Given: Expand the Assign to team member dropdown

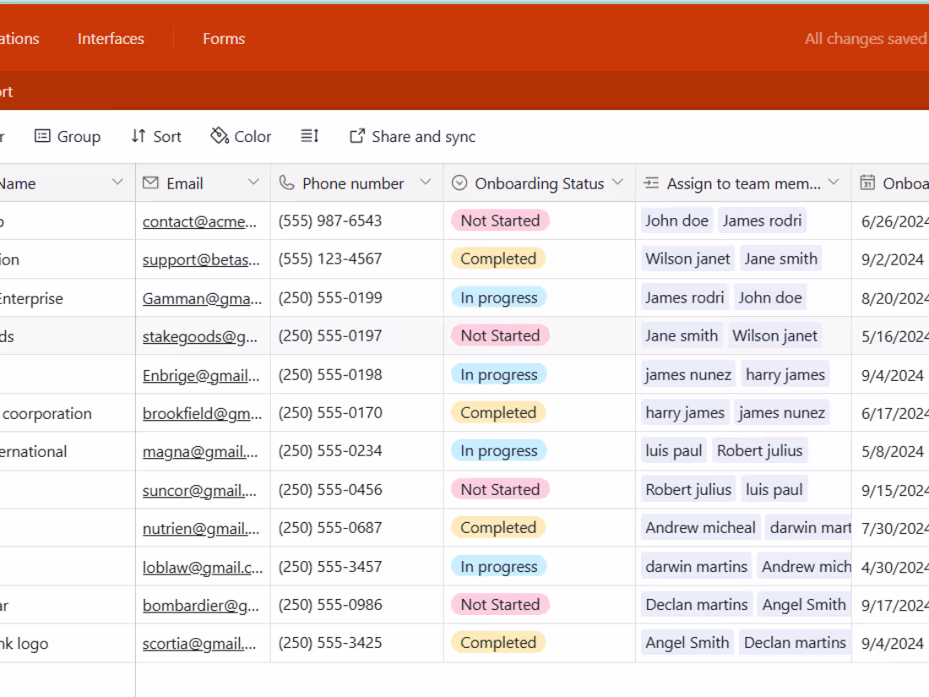Looking at the screenshot, I should (834, 183).
